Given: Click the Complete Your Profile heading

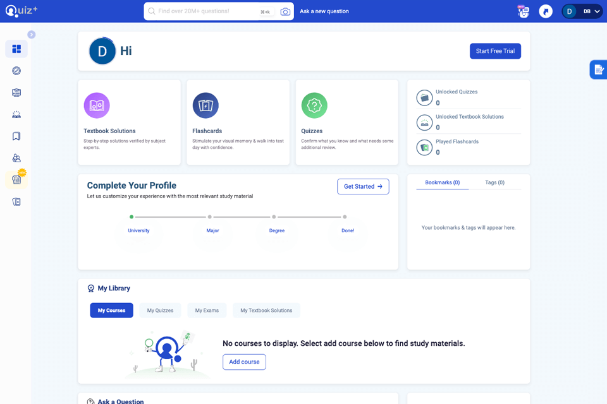Looking at the screenshot, I should (x=132, y=186).
